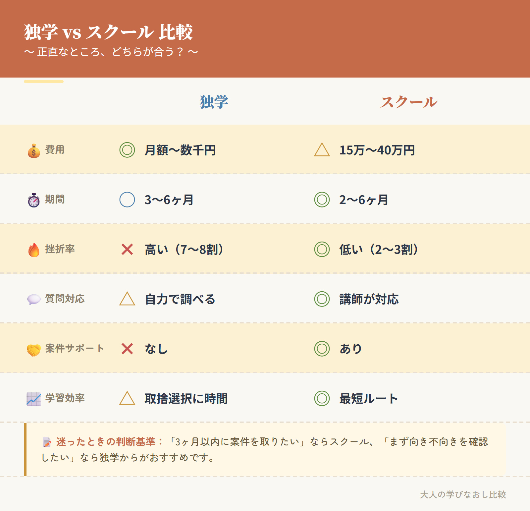
Task: Select the 独学 column heading
Action: click(x=214, y=102)
